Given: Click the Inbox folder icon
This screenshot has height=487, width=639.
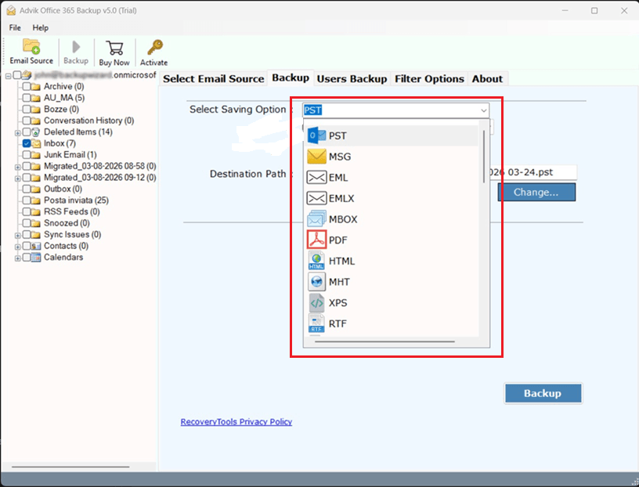Looking at the screenshot, I should (x=36, y=143).
